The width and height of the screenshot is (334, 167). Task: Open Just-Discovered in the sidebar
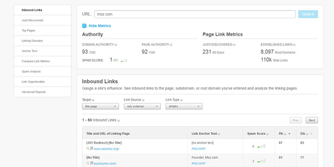(x=43, y=20)
